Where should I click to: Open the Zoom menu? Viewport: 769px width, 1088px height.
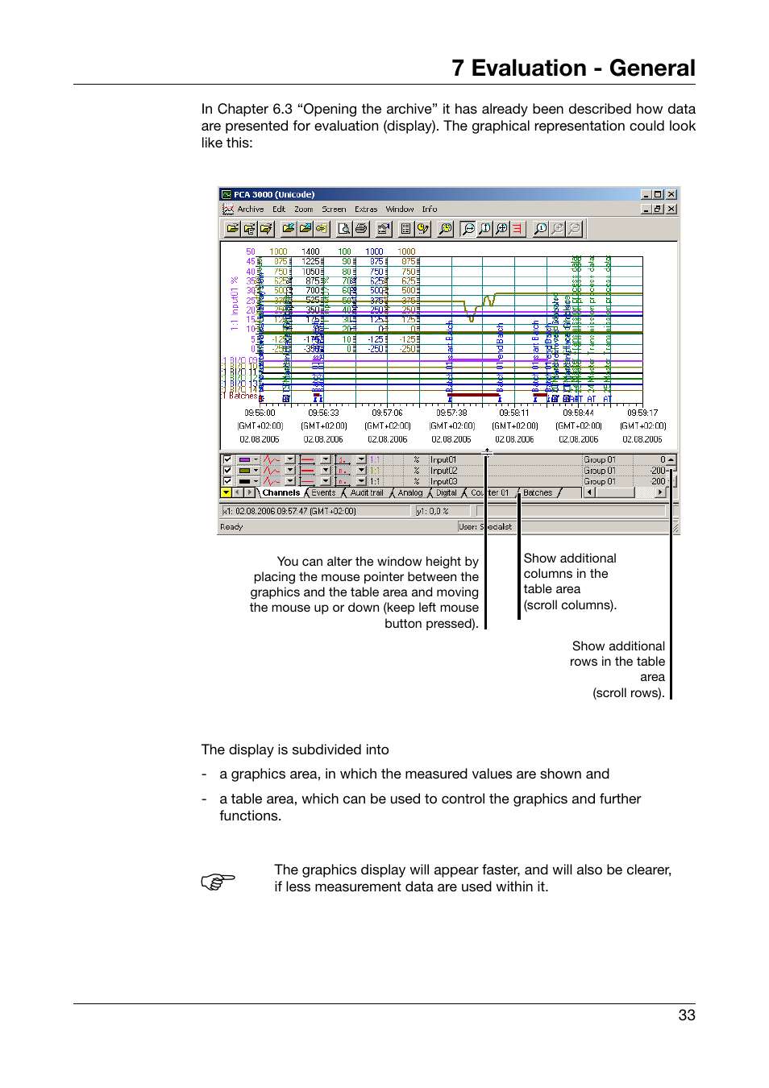tap(303, 209)
